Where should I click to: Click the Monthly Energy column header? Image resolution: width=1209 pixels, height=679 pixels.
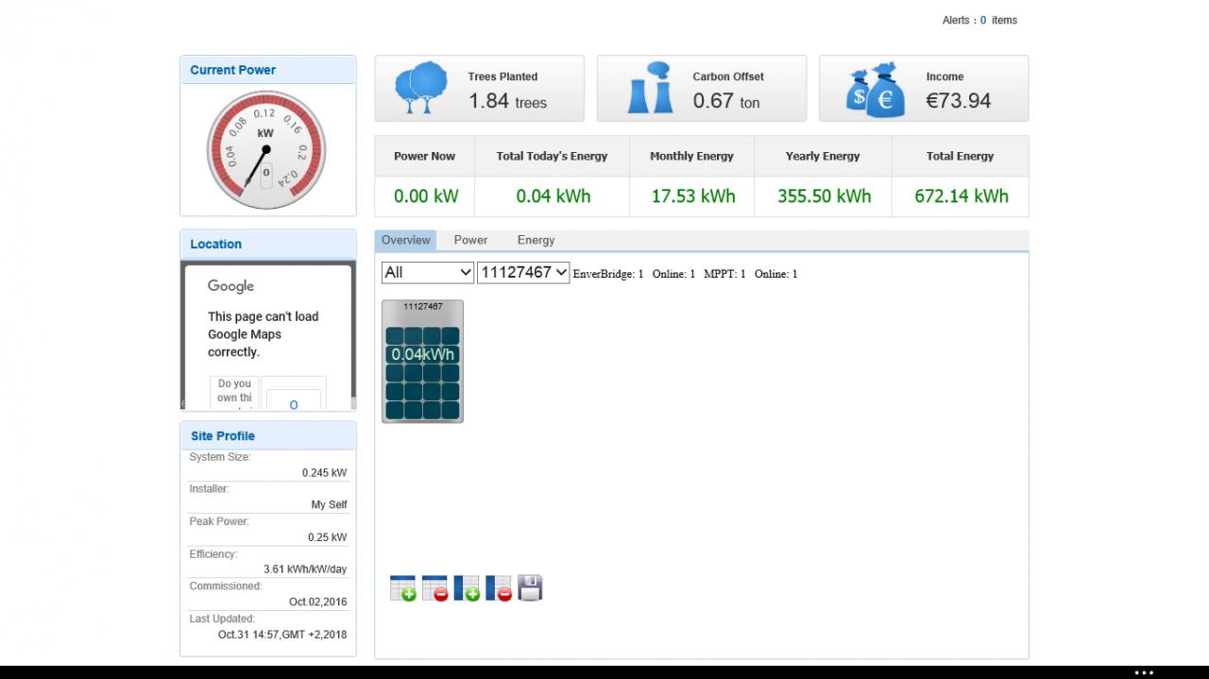(691, 156)
